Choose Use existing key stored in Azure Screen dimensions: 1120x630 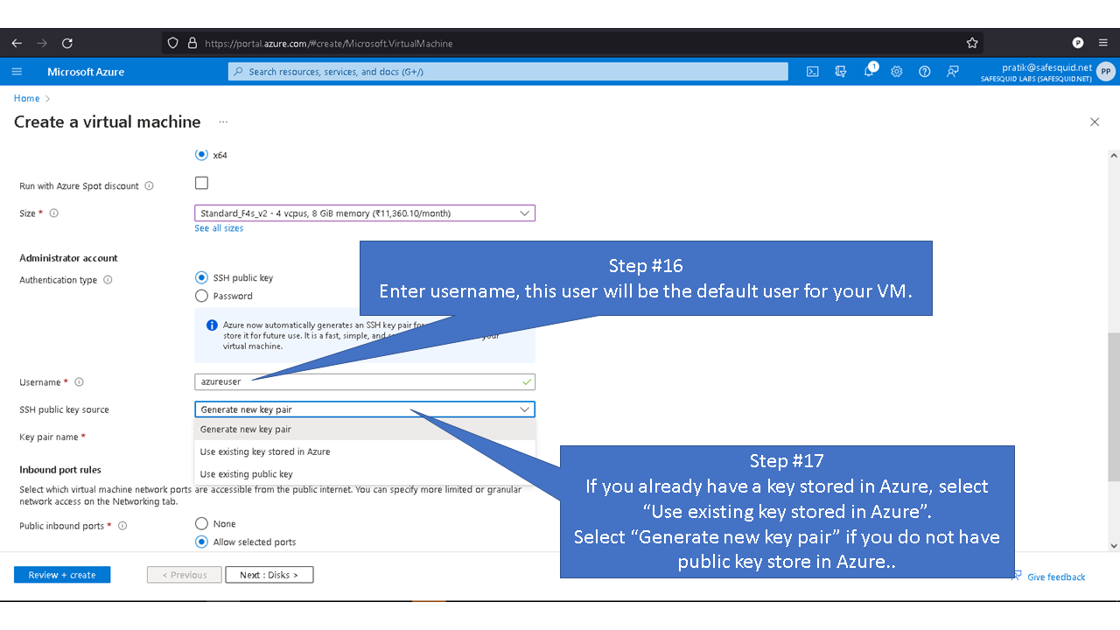coord(365,451)
